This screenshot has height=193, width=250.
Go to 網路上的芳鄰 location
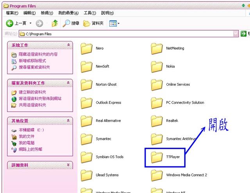[x=30, y=149]
